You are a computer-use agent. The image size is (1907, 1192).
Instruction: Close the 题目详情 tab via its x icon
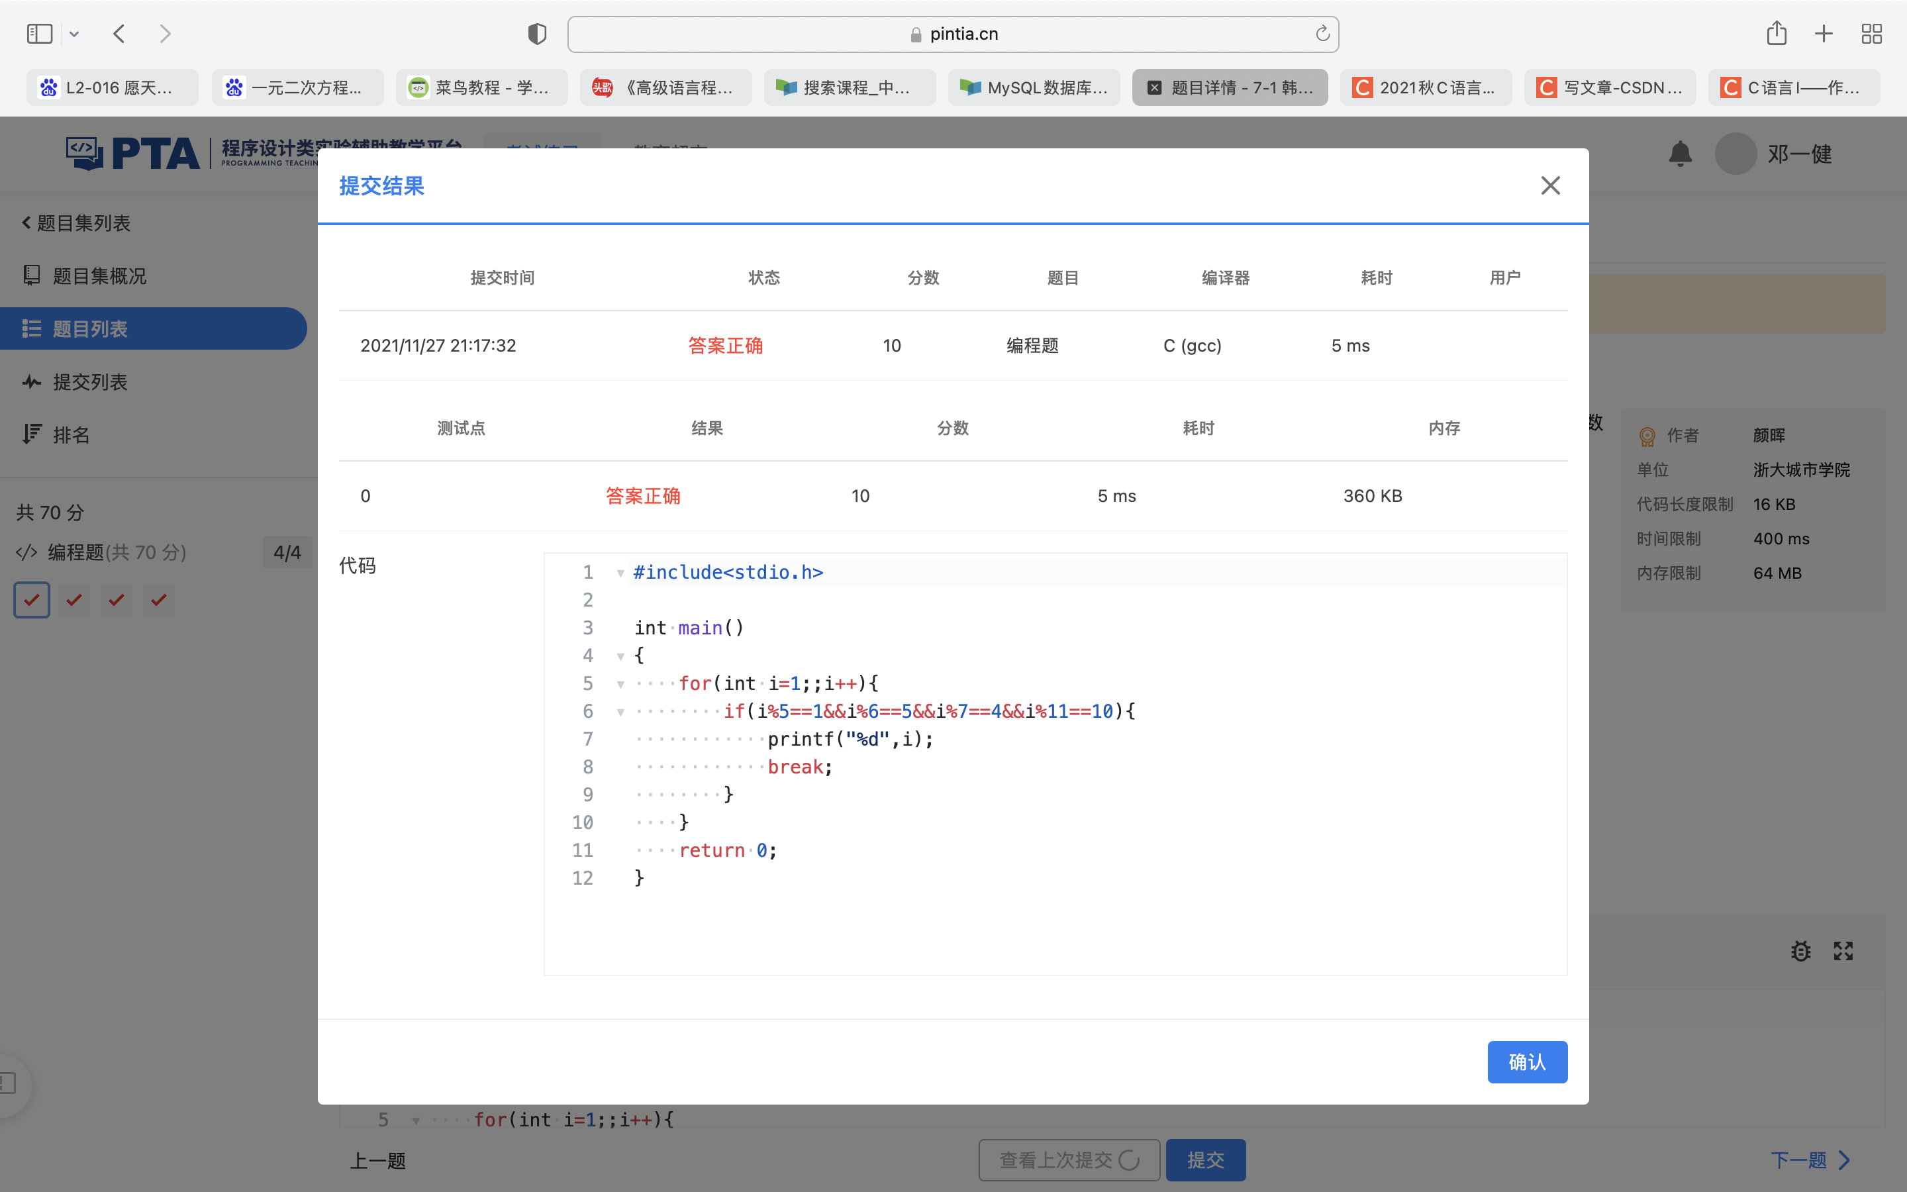point(1154,87)
